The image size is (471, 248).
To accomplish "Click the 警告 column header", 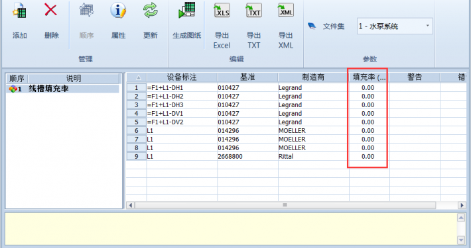I will [415, 77].
